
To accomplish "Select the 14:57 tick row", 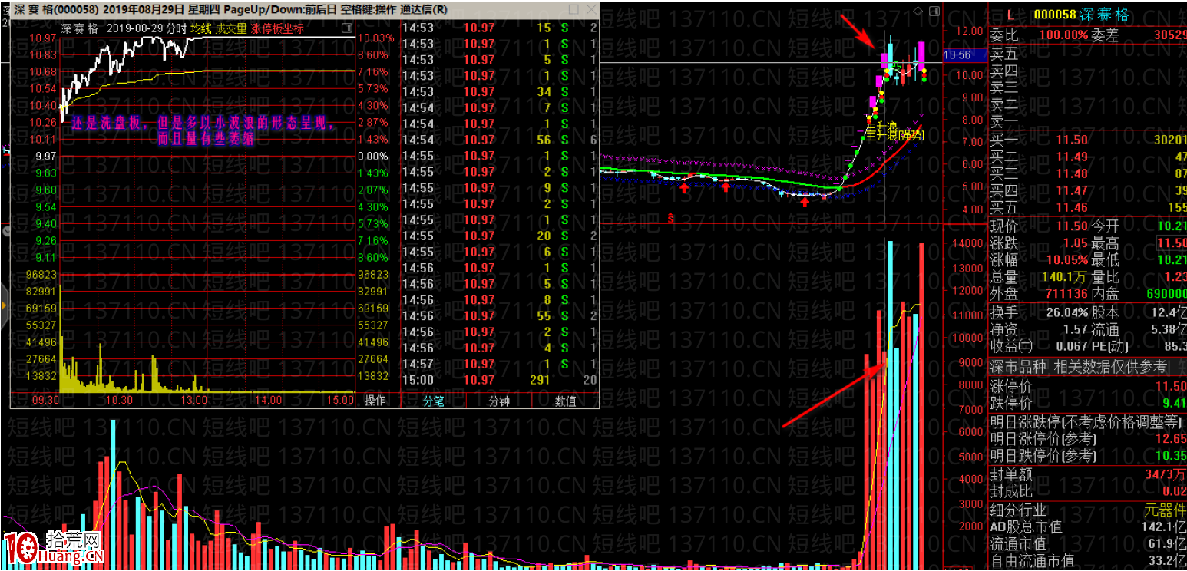I will (x=499, y=364).
